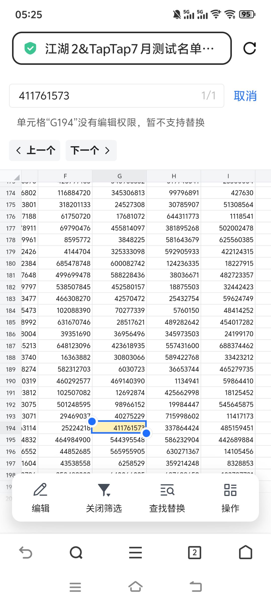
Task: Tap the green security shield icon
Action: pyautogui.click(x=30, y=48)
